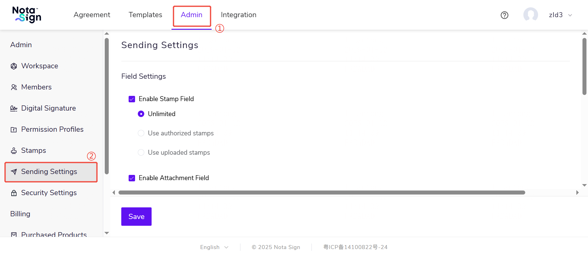Select the Unlimited radio option
Screen dimensions: 588x257
(141, 114)
